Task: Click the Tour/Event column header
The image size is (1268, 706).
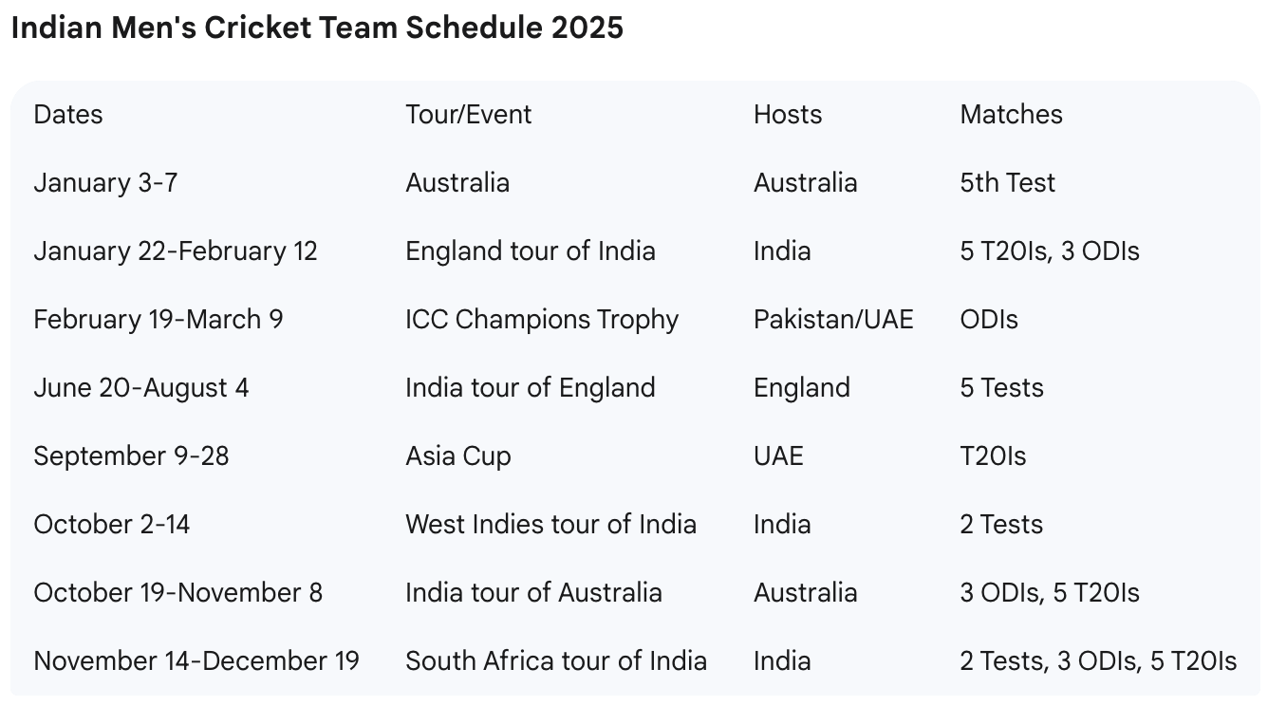Action: (x=469, y=115)
